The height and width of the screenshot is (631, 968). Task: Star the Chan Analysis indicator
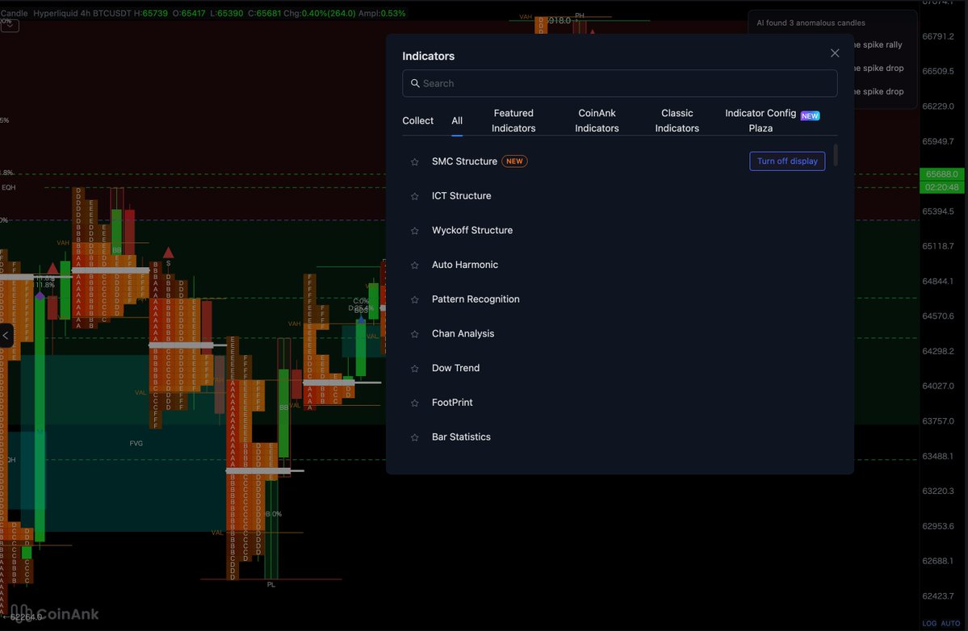[x=414, y=334]
